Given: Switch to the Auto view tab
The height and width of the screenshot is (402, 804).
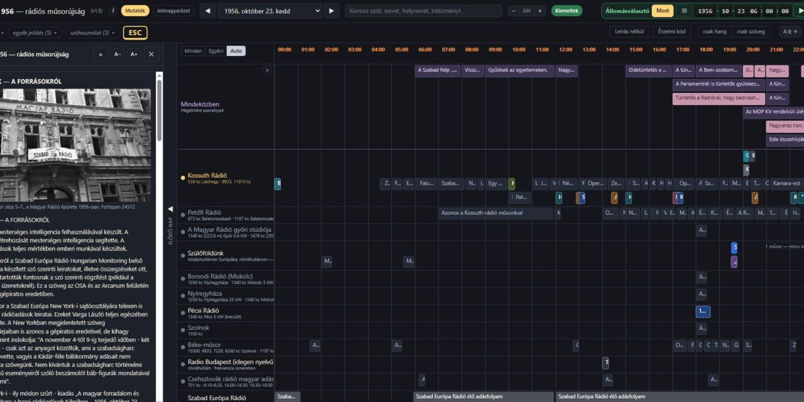Looking at the screenshot, I should pos(236,51).
